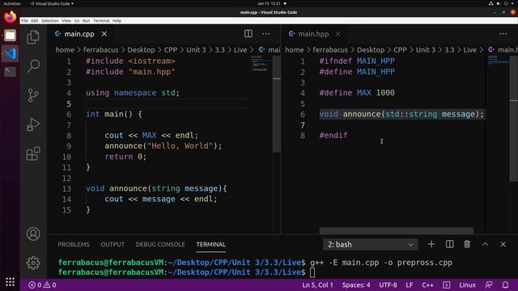The height and width of the screenshot is (291, 518).
Task: Open the feedback icon in status bar
Action: [488, 285]
